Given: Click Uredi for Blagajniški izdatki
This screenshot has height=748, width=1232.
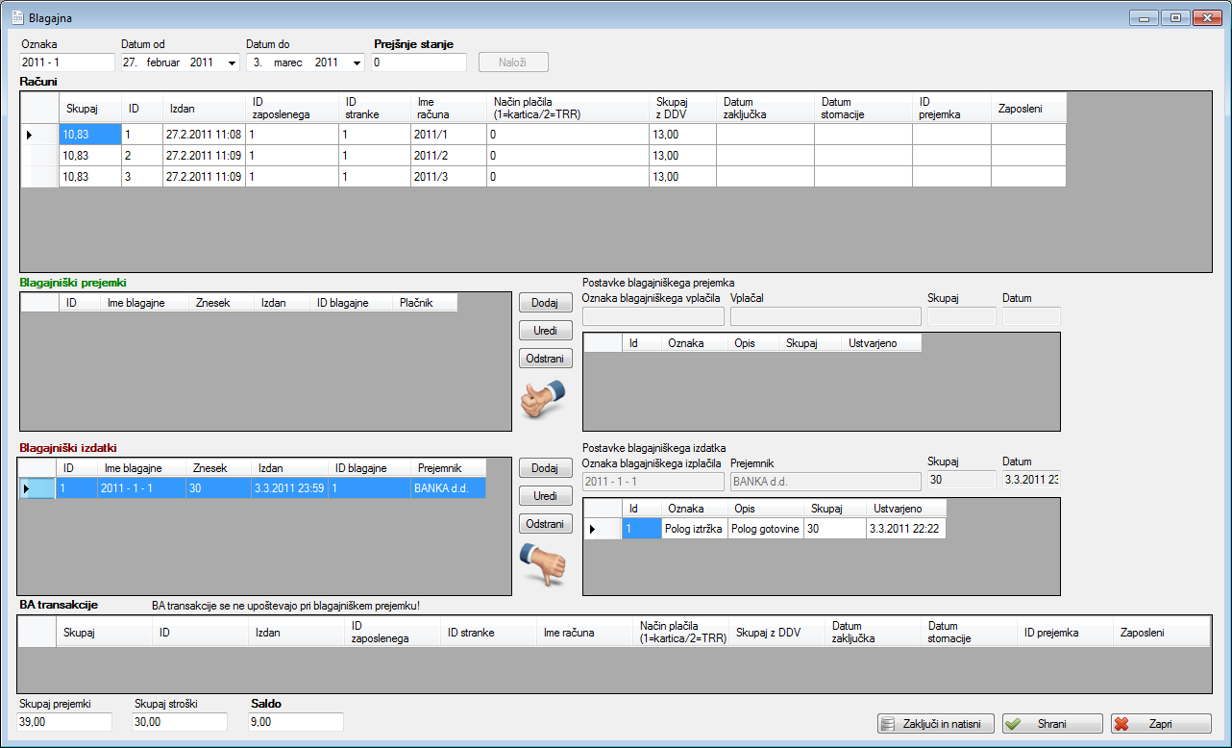Looking at the screenshot, I should click(x=545, y=496).
